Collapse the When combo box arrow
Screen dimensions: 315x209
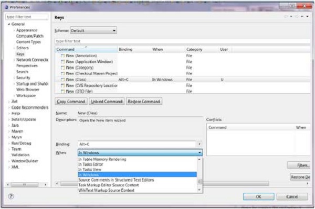coord(199,153)
